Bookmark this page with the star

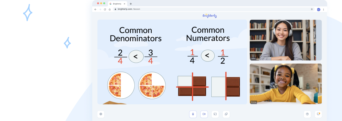pyautogui.click(x=312, y=9)
